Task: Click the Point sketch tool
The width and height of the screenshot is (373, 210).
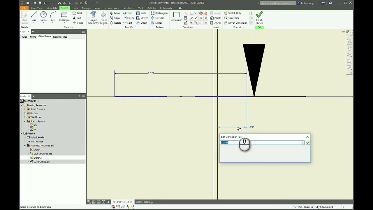Action: (x=78, y=23)
